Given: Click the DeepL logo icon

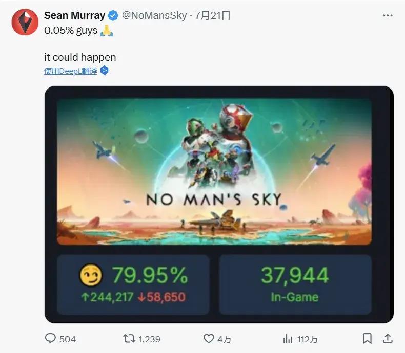Looking at the screenshot, I should (104, 71).
